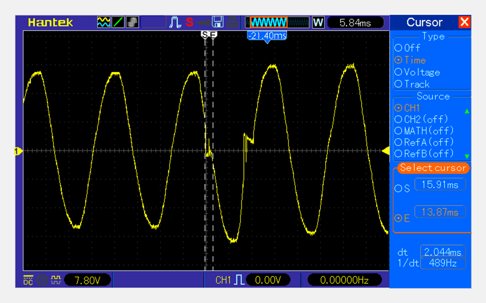Click the printer icon
The width and height of the screenshot is (486, 303).
pyautogui.click(x=232, y=22)
